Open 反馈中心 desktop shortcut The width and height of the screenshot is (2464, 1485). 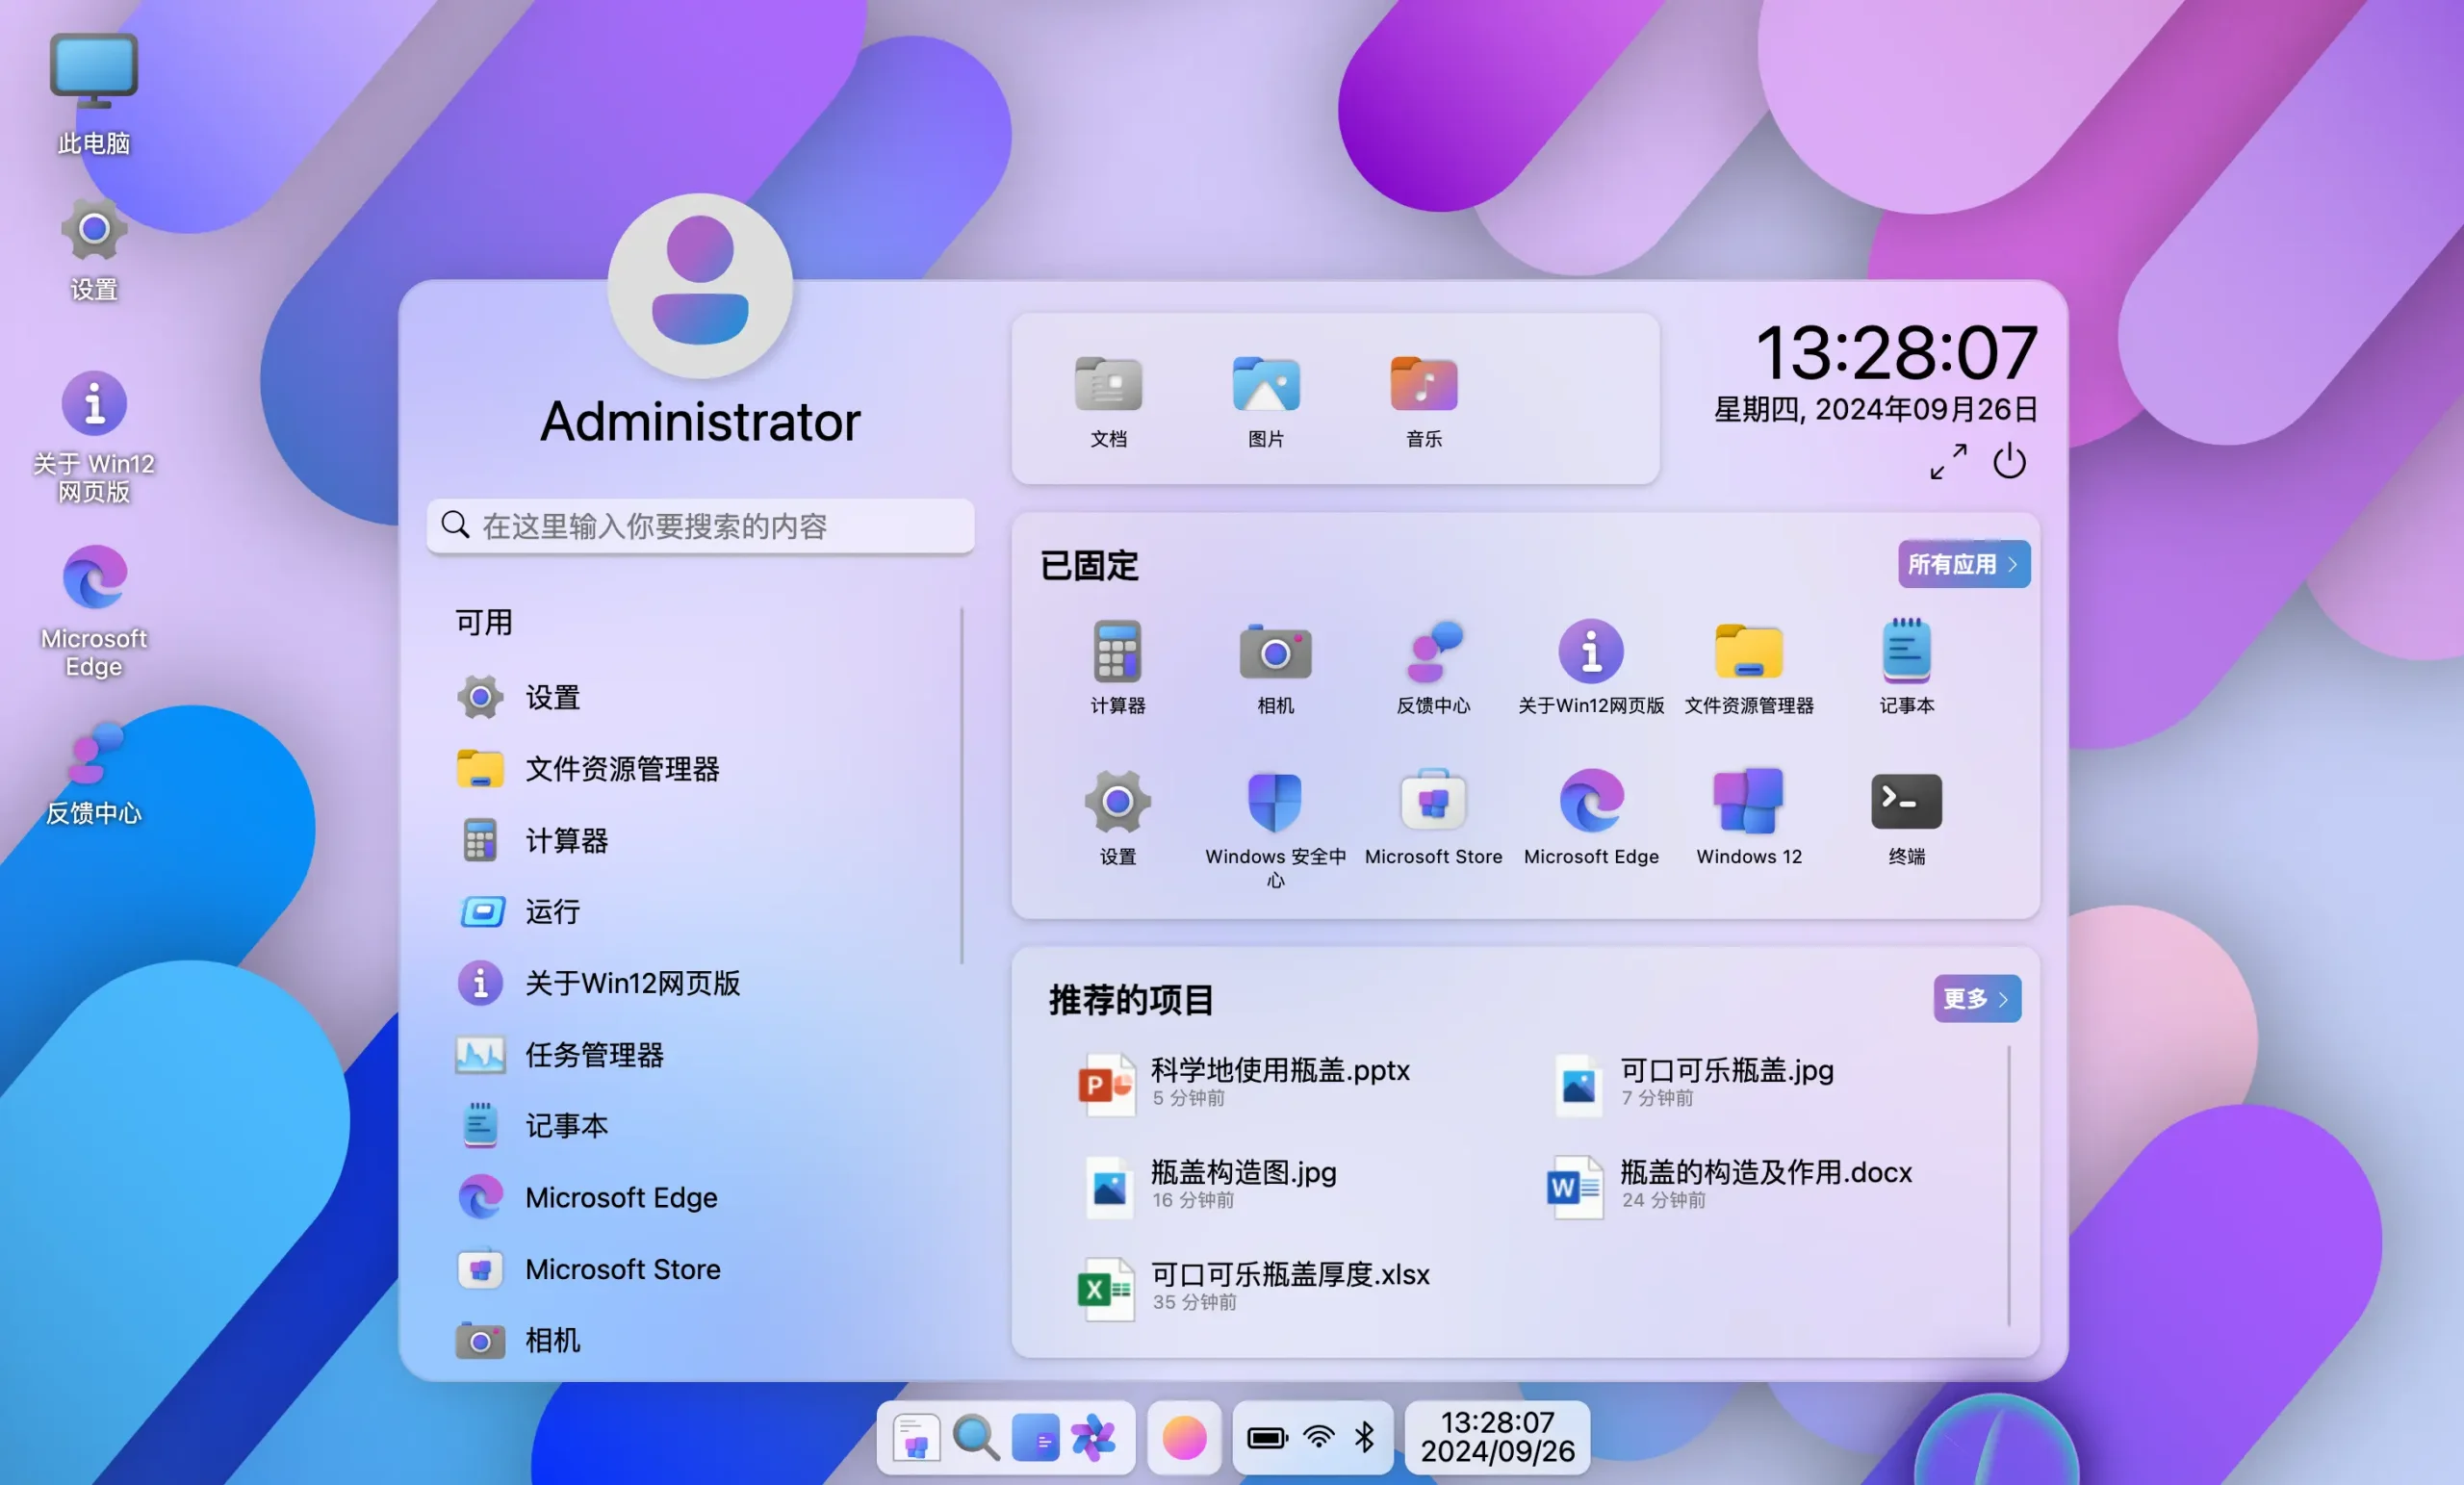tap(94, 774)
